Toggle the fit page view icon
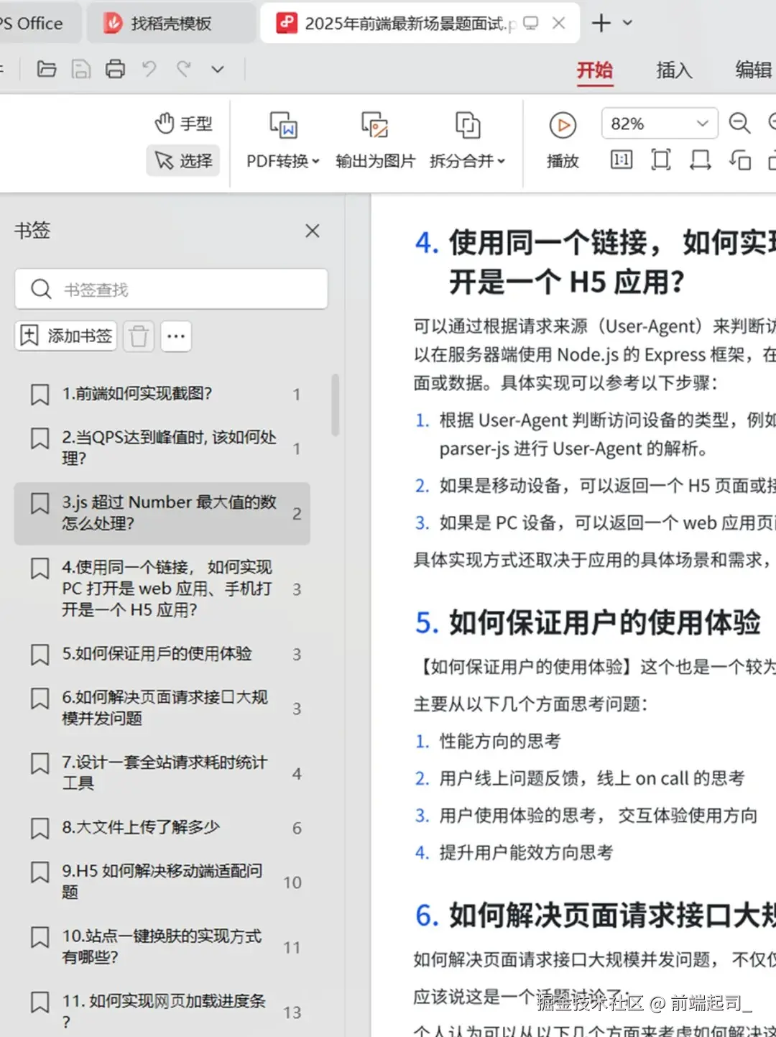The image size is (776, 1037). 660,160
